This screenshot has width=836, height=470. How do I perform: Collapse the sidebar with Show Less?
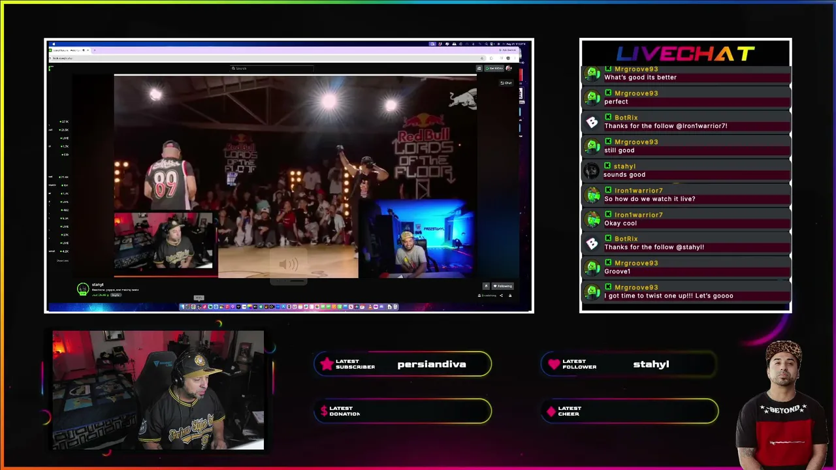point(62,260)
